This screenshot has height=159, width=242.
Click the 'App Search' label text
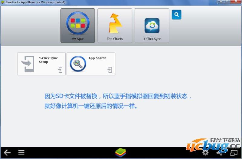97,58
